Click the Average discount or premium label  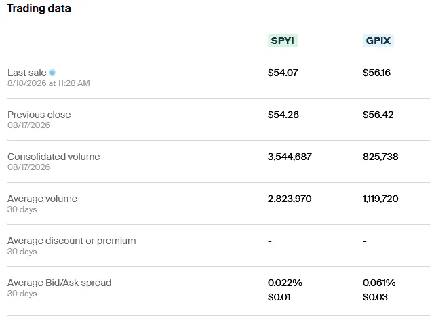pos(72,241)
